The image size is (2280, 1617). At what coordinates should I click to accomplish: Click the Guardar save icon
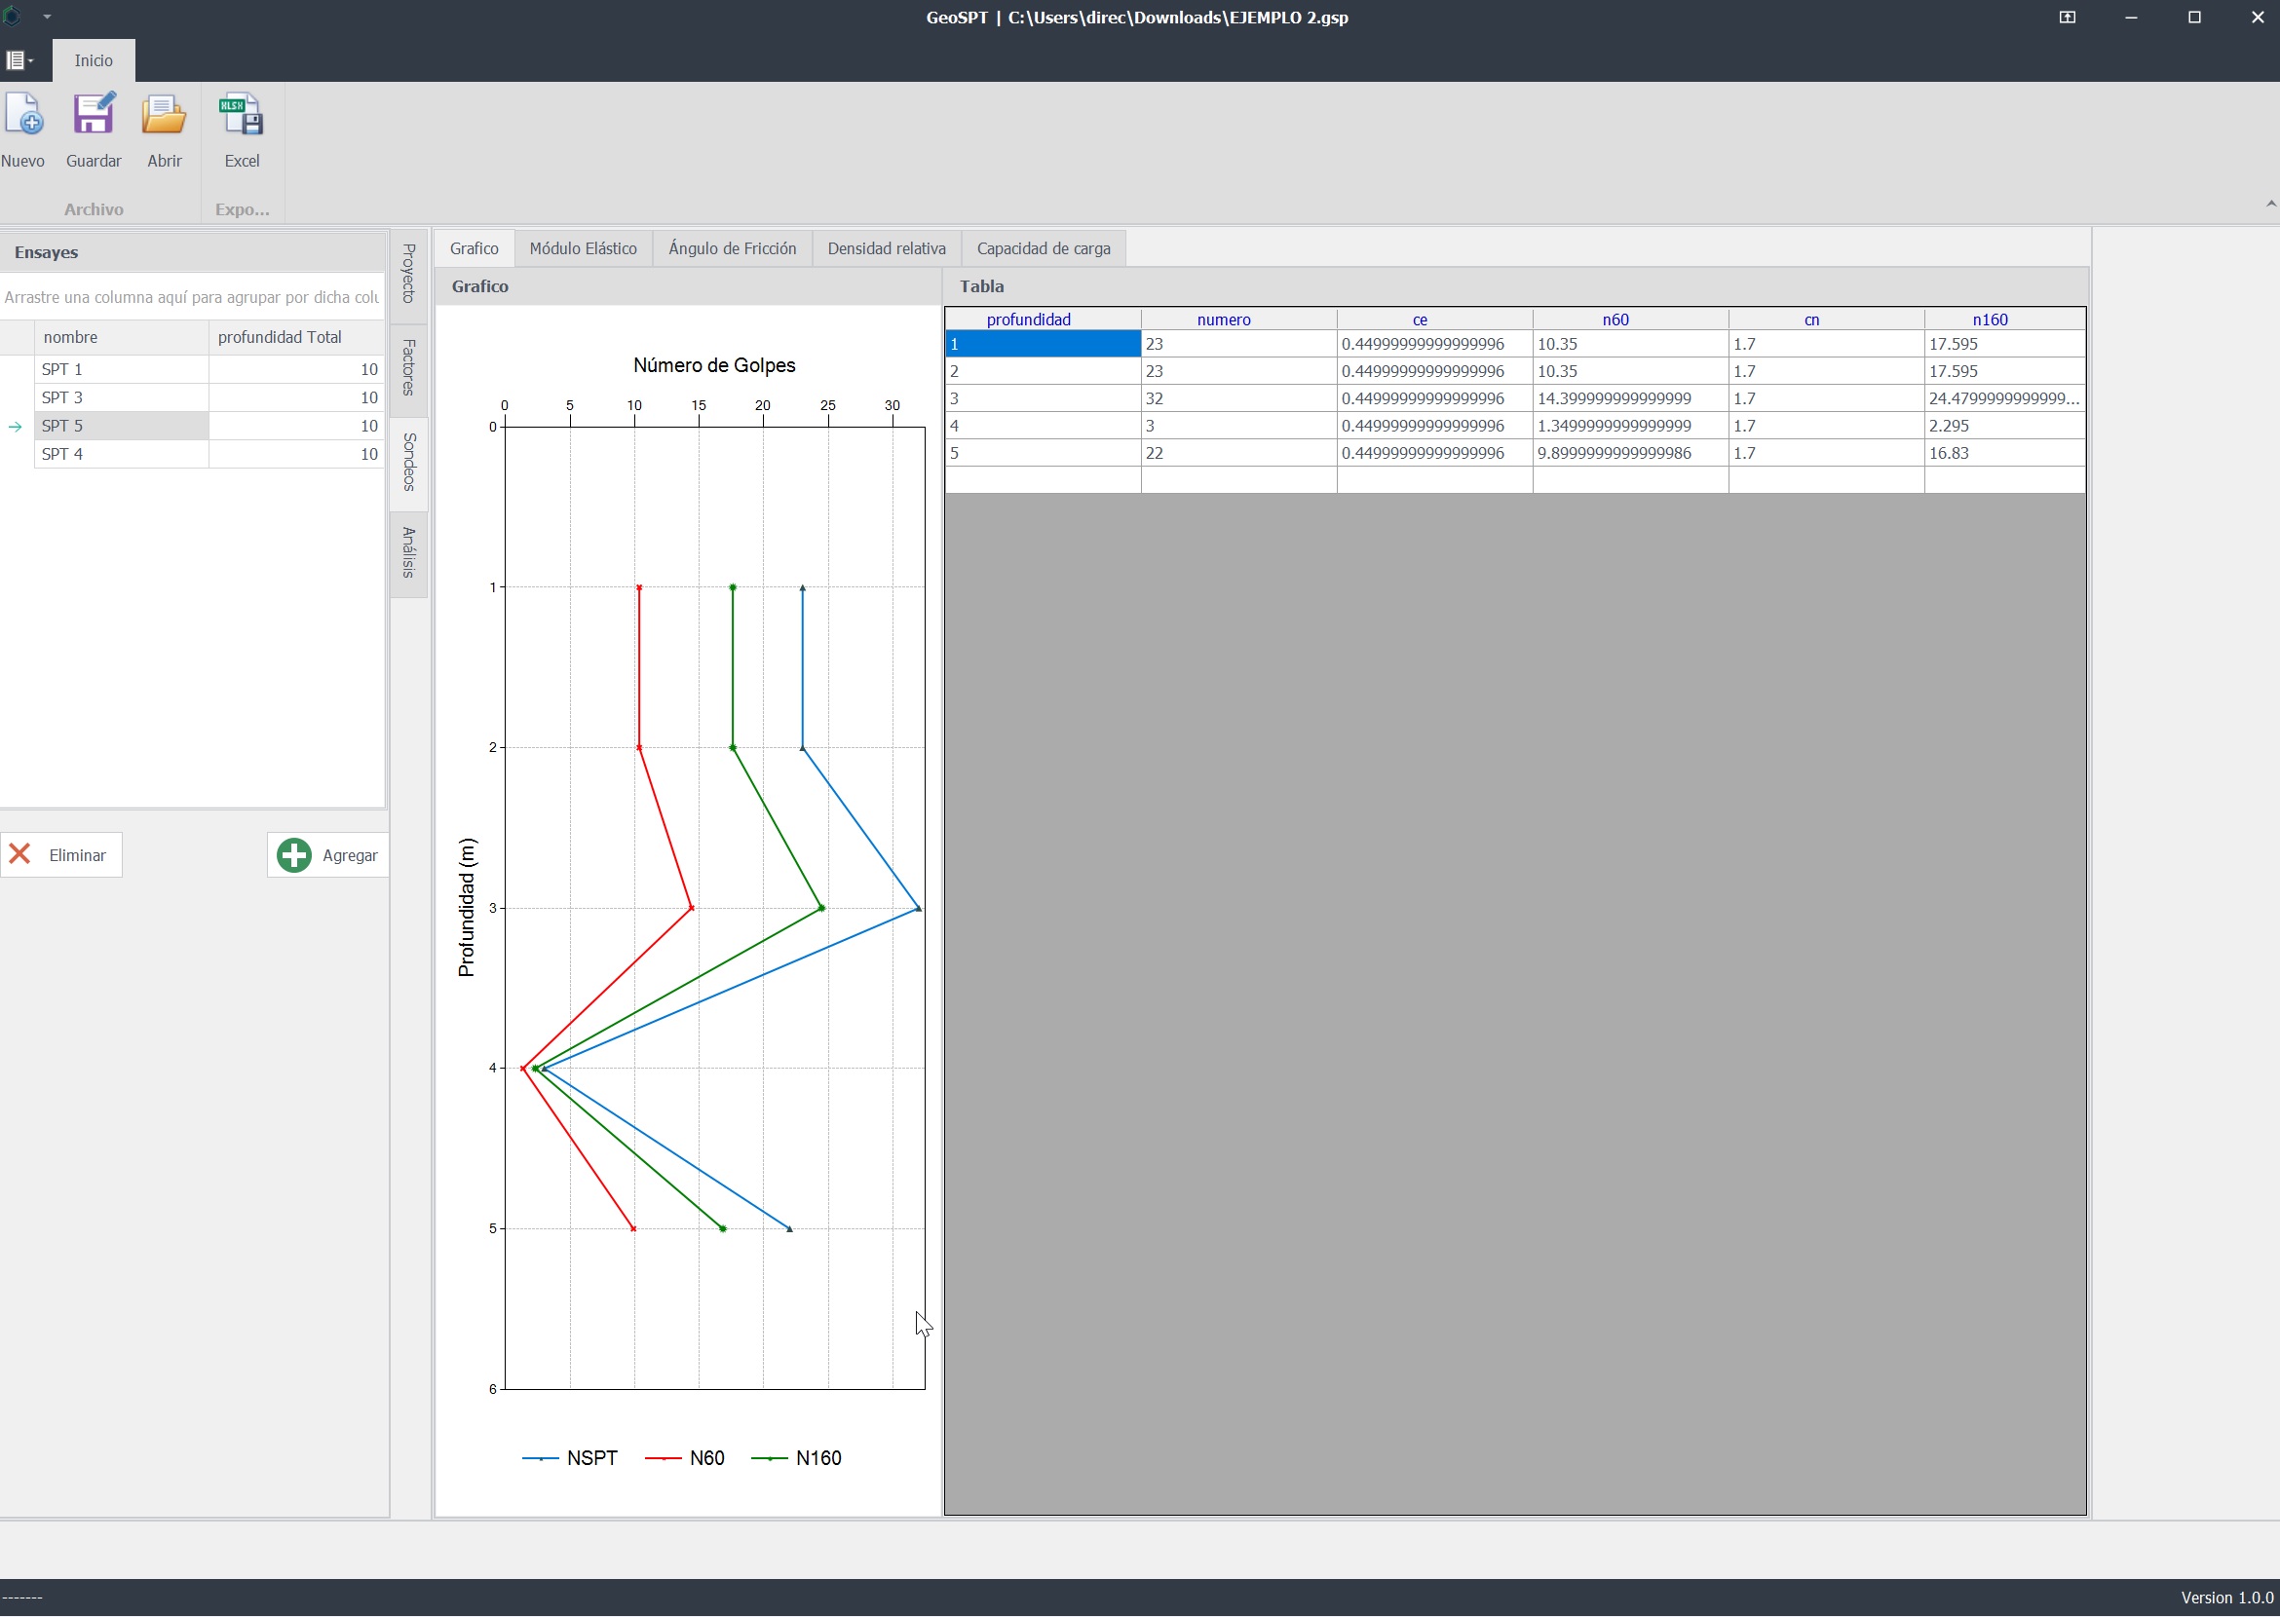94,116
